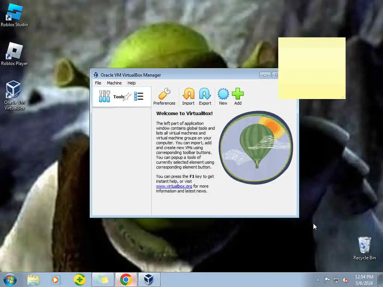383x287 pixels.
Task: Open VirtualBox Preferences
Action: click(164, 97)
